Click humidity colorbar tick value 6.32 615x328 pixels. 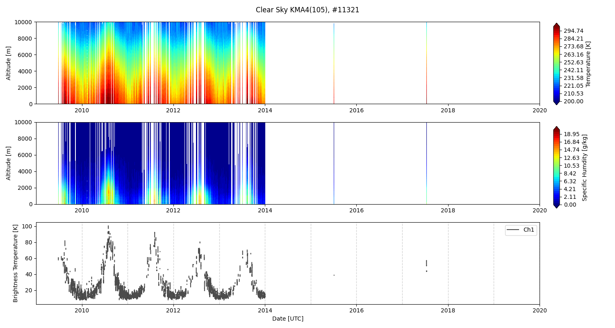pos(570,181)
